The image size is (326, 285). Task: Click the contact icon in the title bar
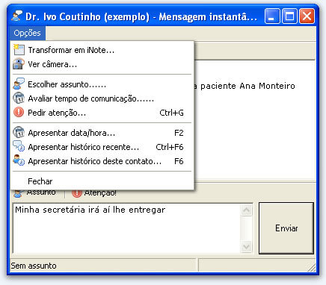pyautogui.click(x=17, y=16)
